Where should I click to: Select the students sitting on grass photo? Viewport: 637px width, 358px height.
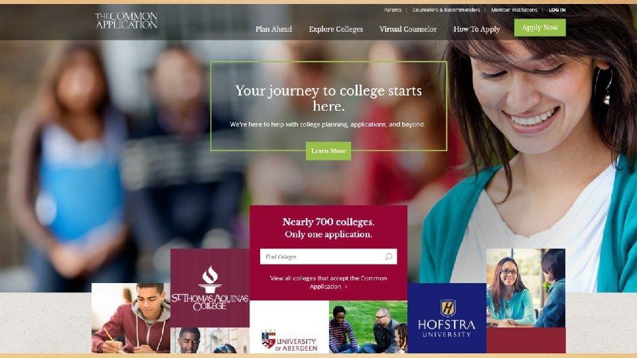(368, 327)
